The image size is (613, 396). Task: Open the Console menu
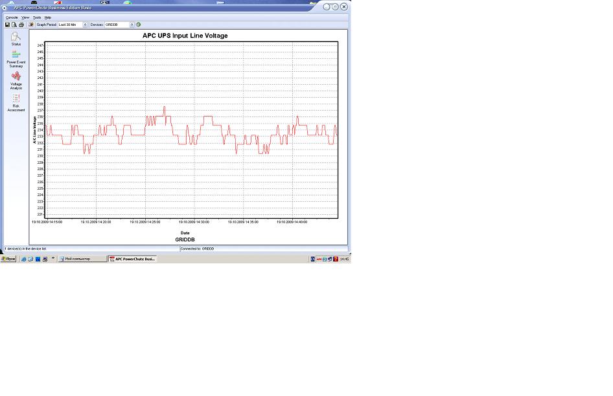[x=12, y=17]
